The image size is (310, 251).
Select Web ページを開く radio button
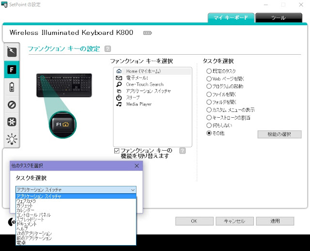click(209, 78)
